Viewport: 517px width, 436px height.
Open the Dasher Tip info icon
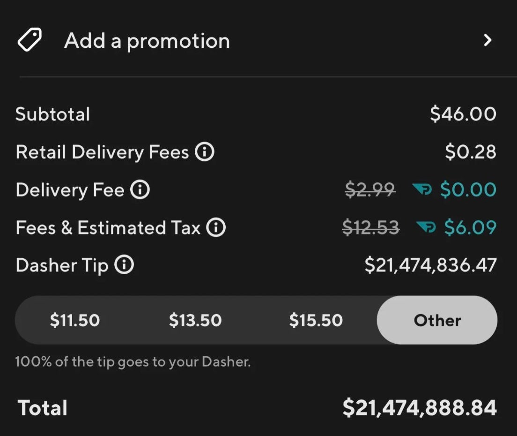pyautogui.click(x=125, y=265)
